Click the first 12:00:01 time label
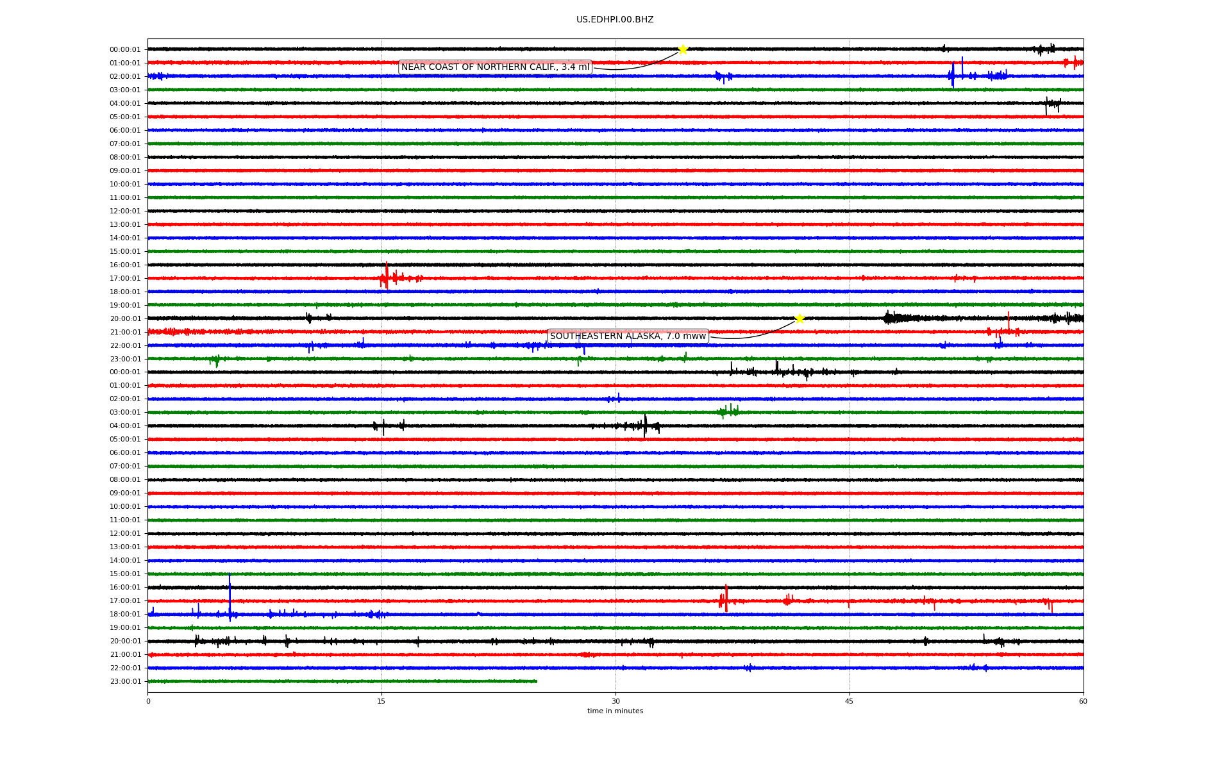Image resolution: width=1231 pixels, height=769 pixels. tap(125, 211)
